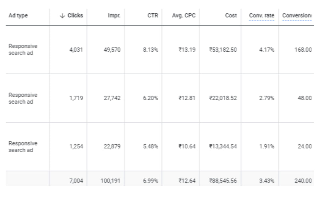Click the ₹10.64 average CPC cell
Screen dimensions: 333x200
(187, 146)
